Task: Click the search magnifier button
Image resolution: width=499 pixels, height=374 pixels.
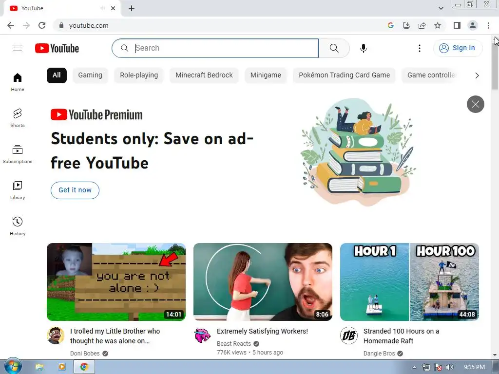Action: tap(334, 48)
